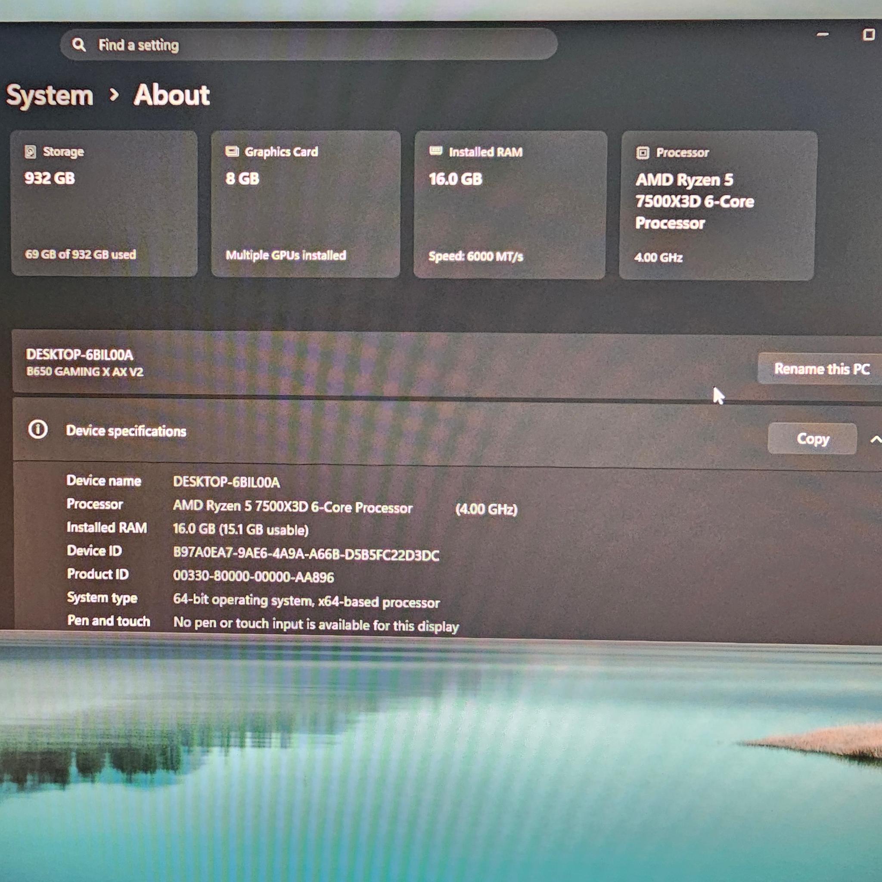This screenshot has width=882, height=882.
Task: Click the Graphics Card icon
Action: click(x=232, y=151)
